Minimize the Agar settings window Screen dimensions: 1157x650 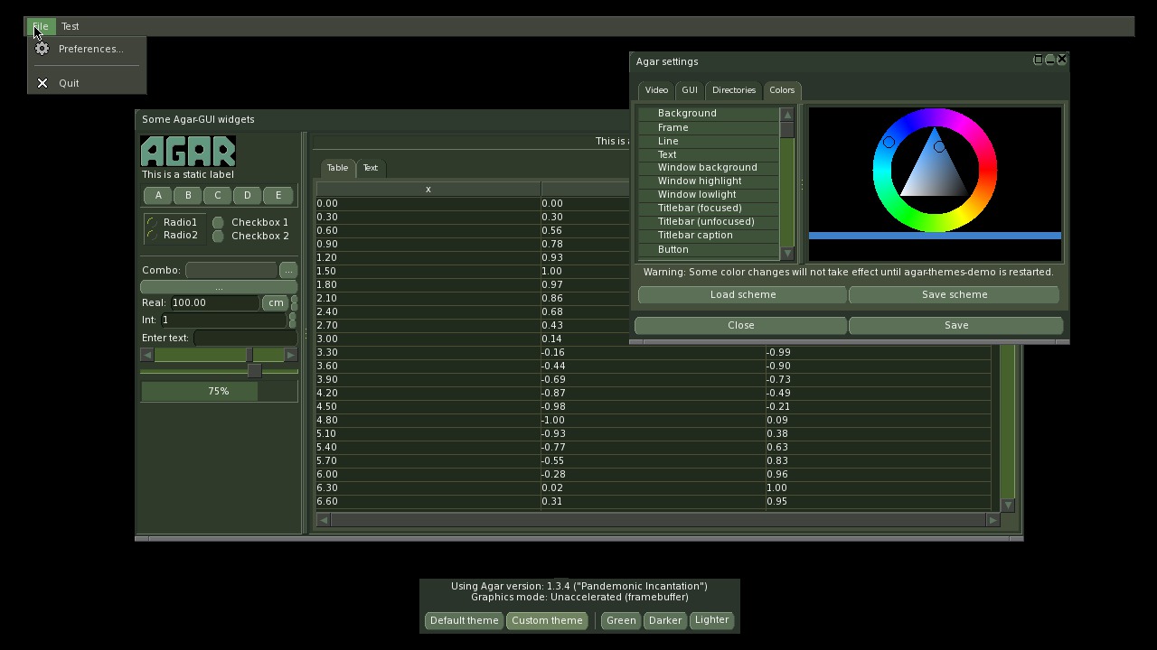(1050, 60)
